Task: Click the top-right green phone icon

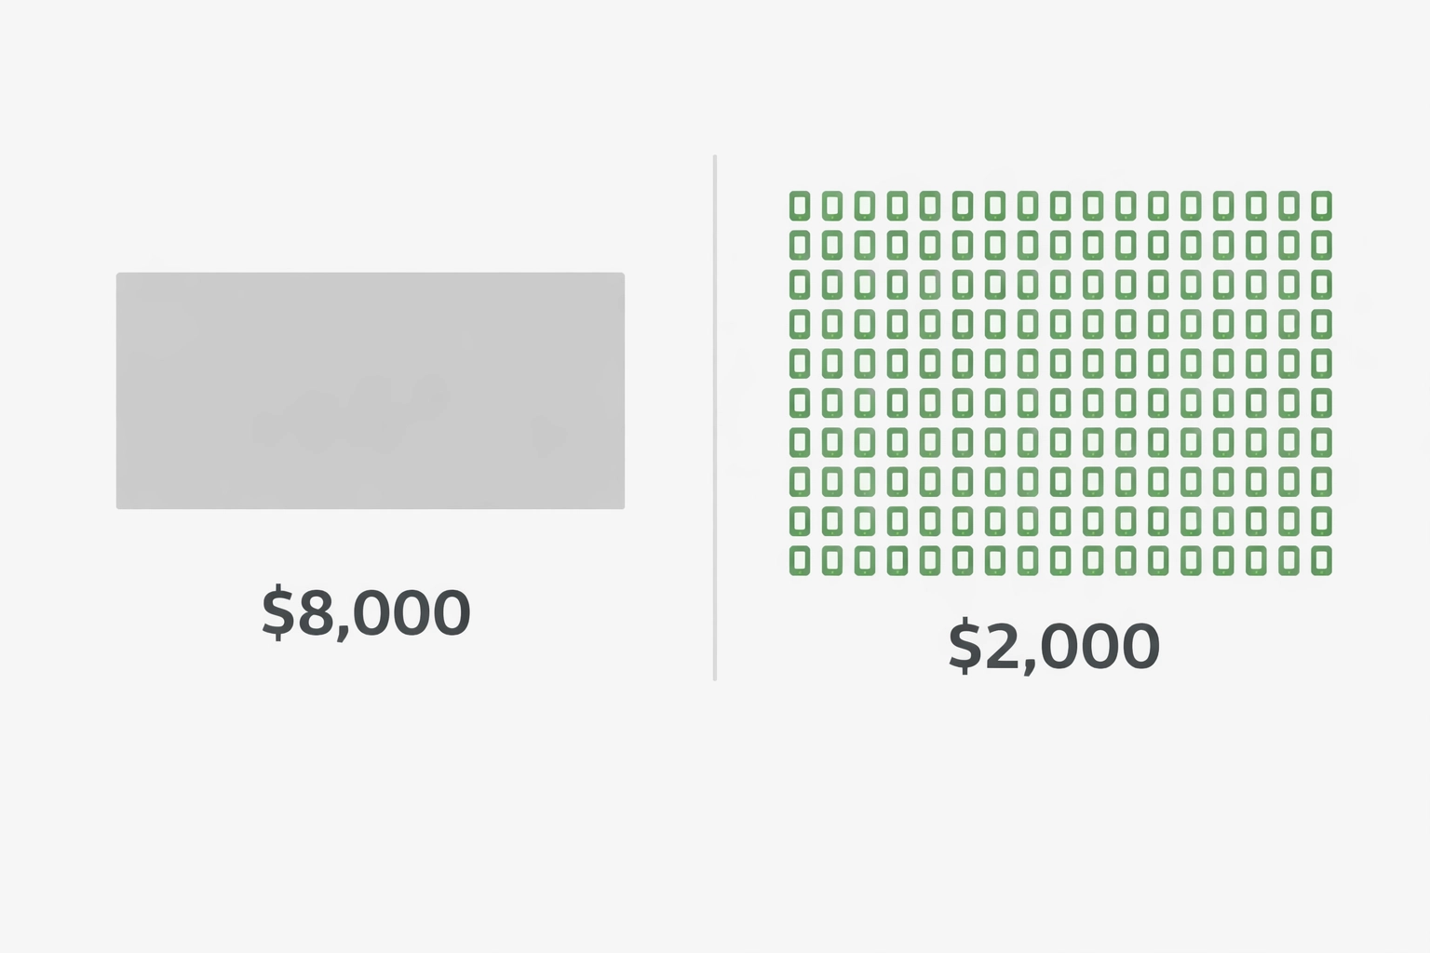Action: pyautogui.click(x=1321, y=206)
